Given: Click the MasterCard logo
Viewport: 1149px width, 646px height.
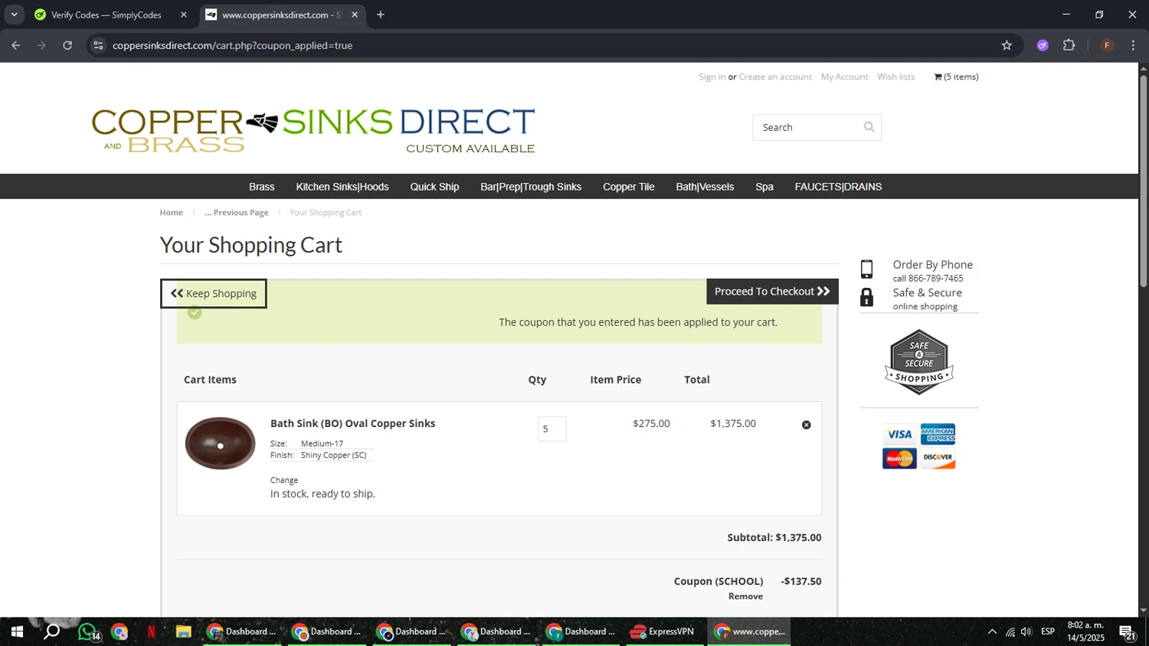Looking at the screenshot, I should click(899, 458).
